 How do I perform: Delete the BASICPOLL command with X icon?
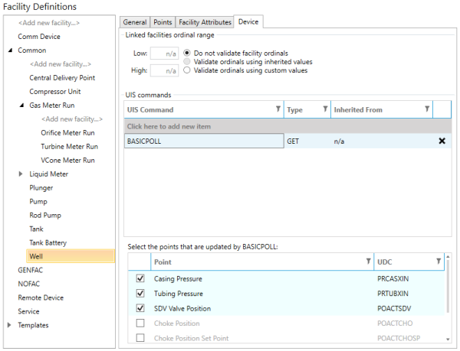click(442, 141)
